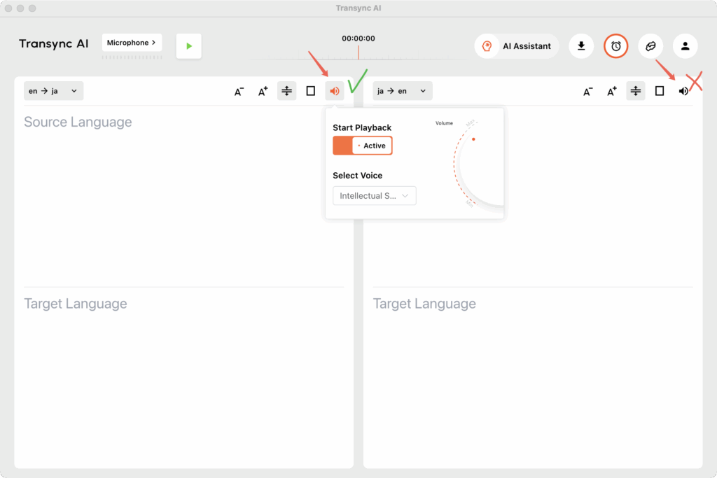The height and width of the screenshot is (478, 717).
Task: Open the Intellectual voice selection dropdown
Action: click(x=374, y=196)
